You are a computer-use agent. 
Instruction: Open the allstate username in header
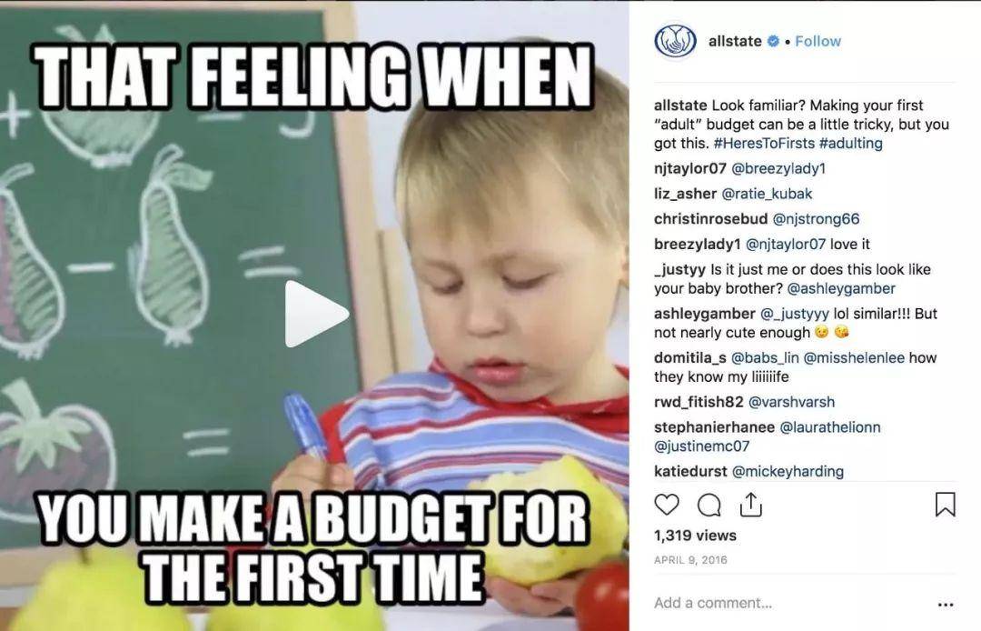[x=735, y=41]
